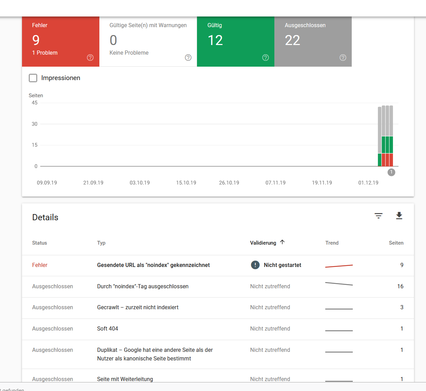Click the Details section heading
The width and height of the screenshot is (426, 391).
[45, 217]
